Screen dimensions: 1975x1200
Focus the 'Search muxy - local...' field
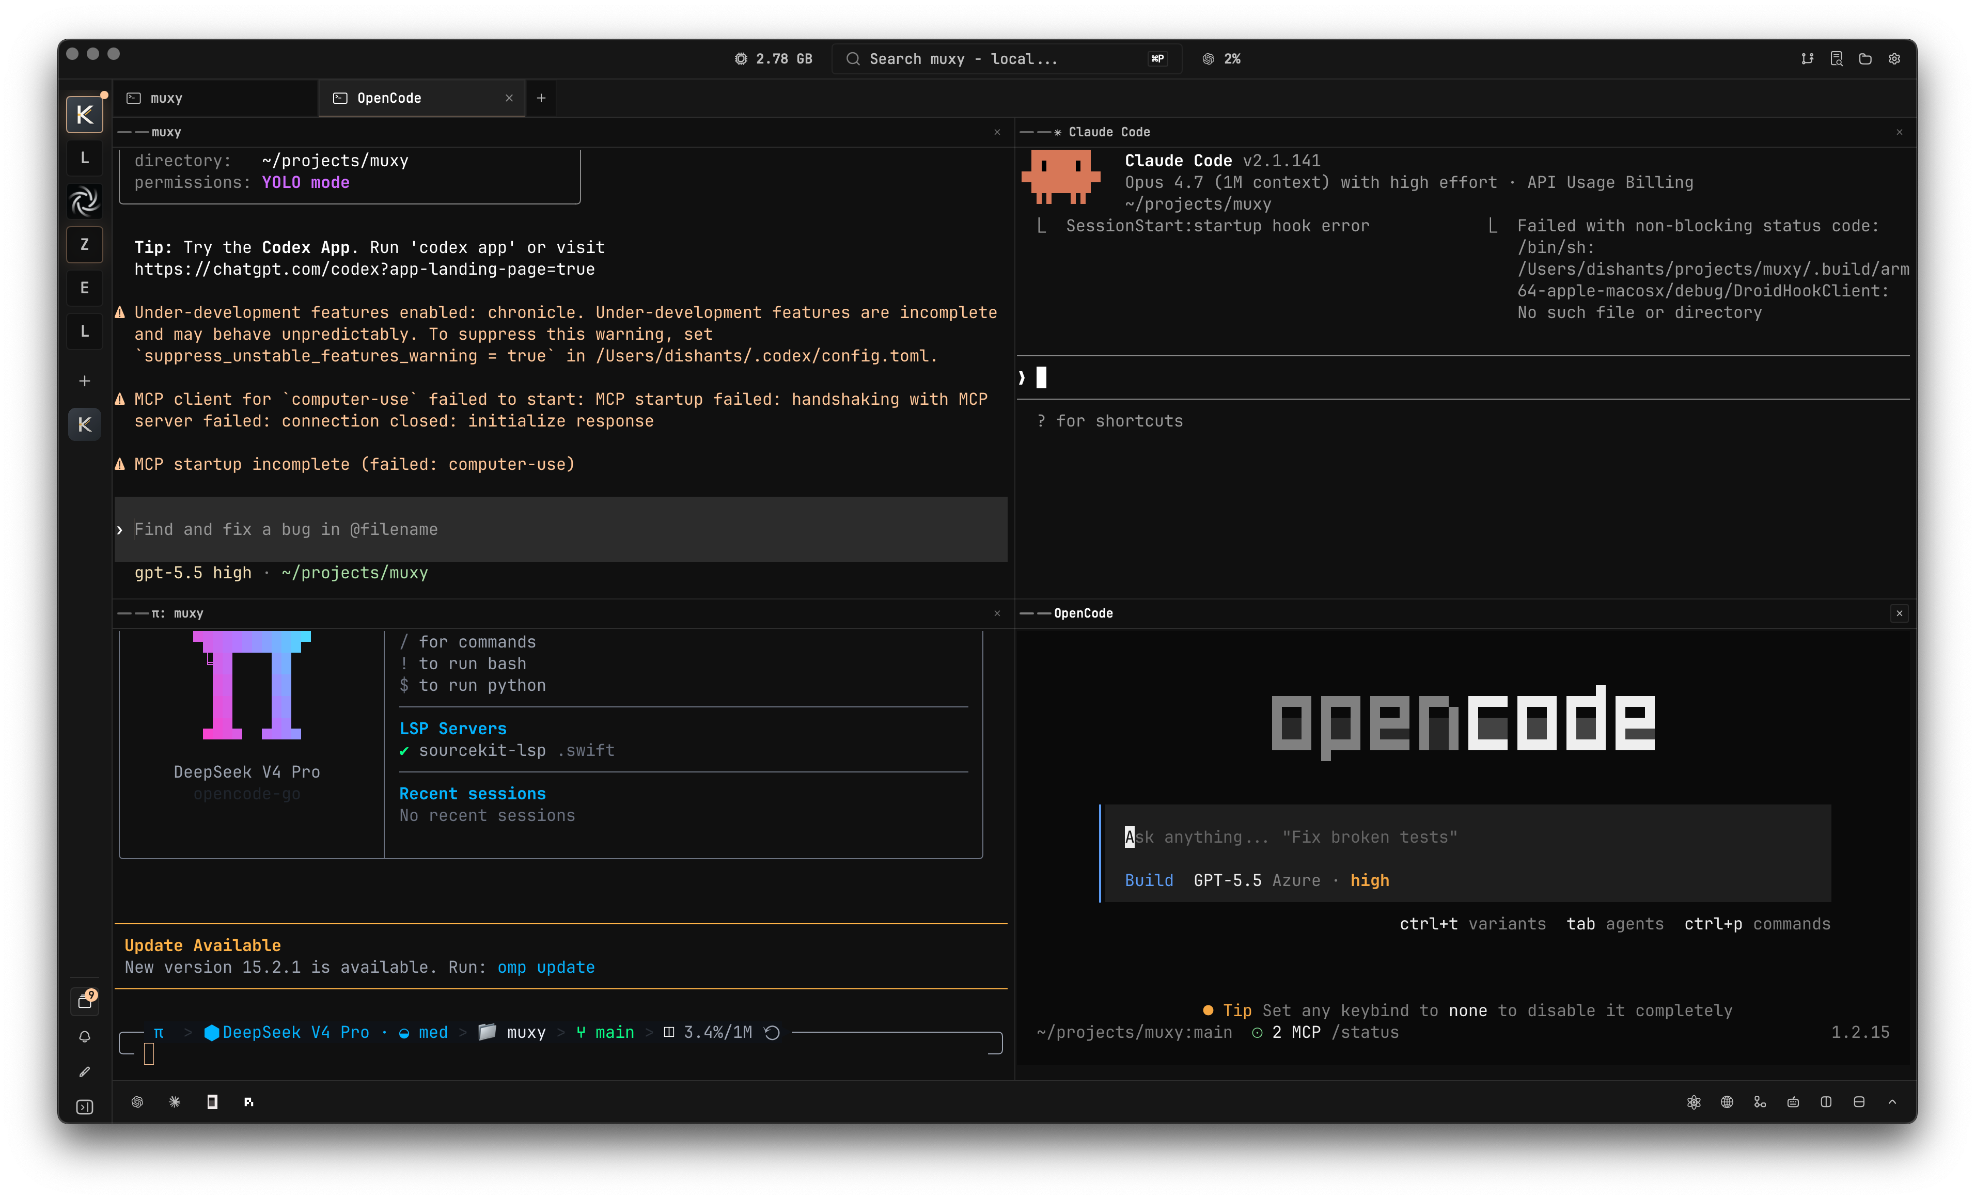1007,58
